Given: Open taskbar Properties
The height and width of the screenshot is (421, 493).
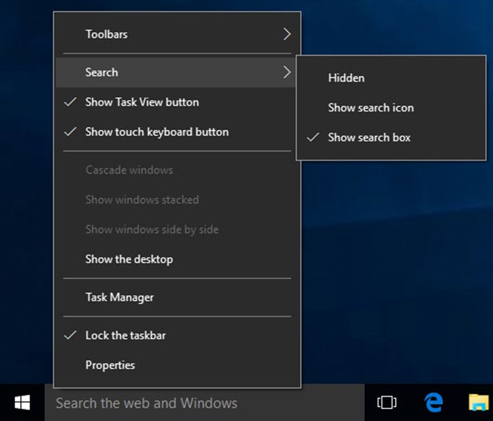Looking at the screenshot, I should click(x=110, y=365).
